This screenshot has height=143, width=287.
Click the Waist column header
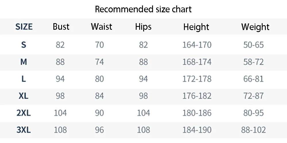[x=102, y=27]
